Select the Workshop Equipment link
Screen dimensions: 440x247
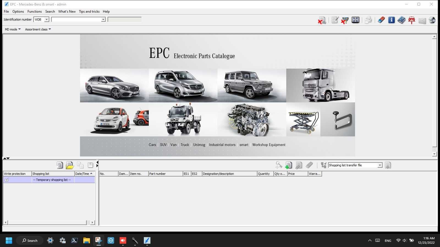[269, 145]
